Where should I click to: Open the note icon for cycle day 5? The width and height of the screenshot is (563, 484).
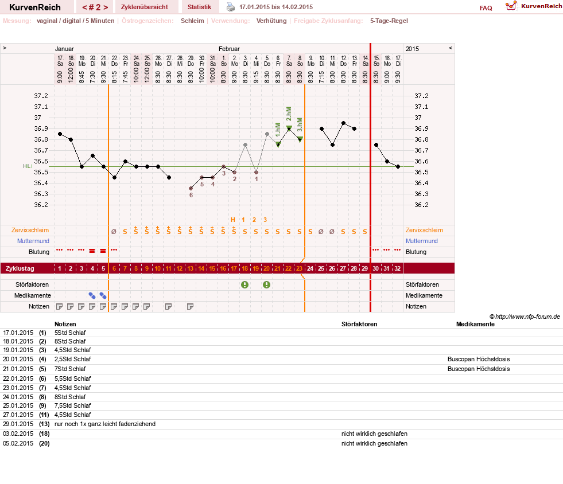coord(103,306)
